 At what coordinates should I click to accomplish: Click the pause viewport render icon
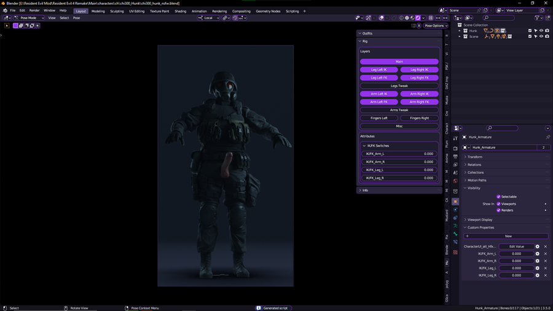(431, 18)
